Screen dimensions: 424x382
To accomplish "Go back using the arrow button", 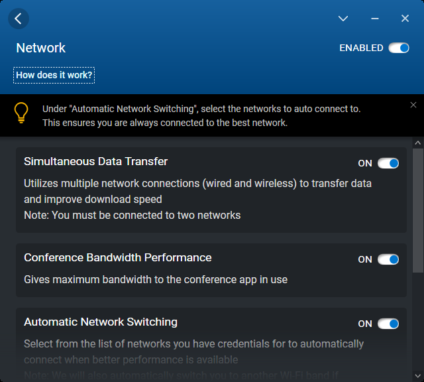I will coord(19,19).
